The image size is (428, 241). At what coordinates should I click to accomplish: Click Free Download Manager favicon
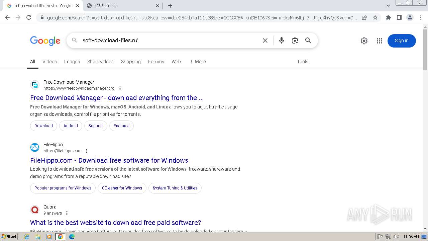(x=35, y=85)
